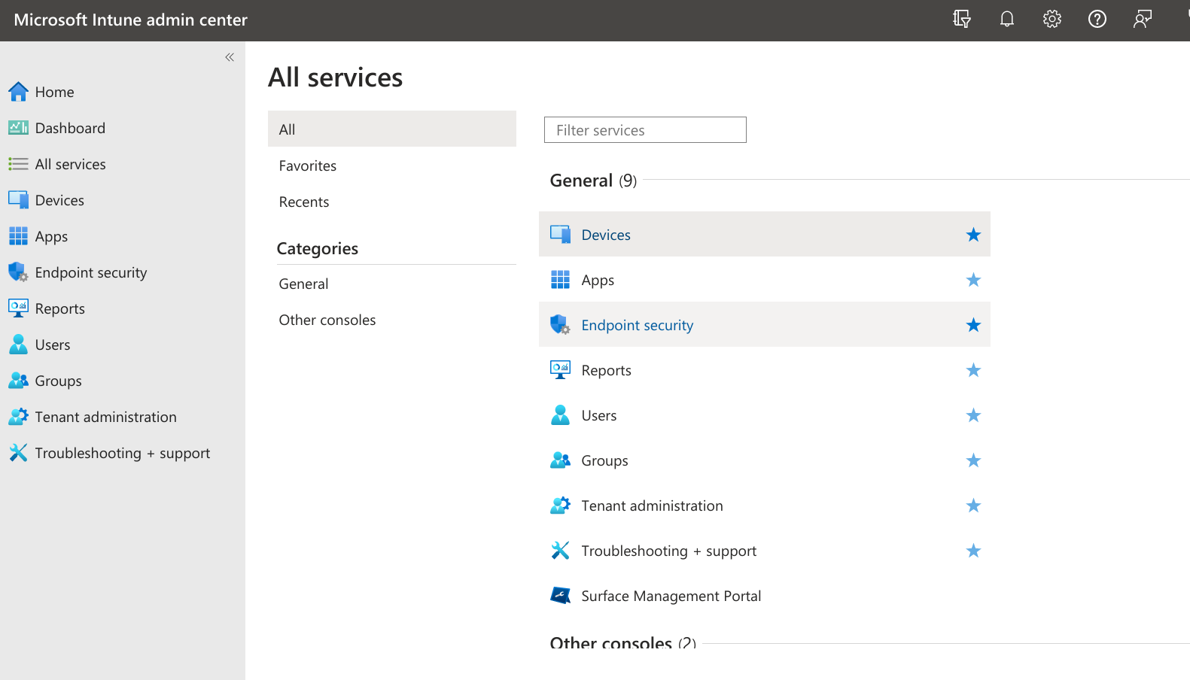Select the All filter tab

[392, 129]
